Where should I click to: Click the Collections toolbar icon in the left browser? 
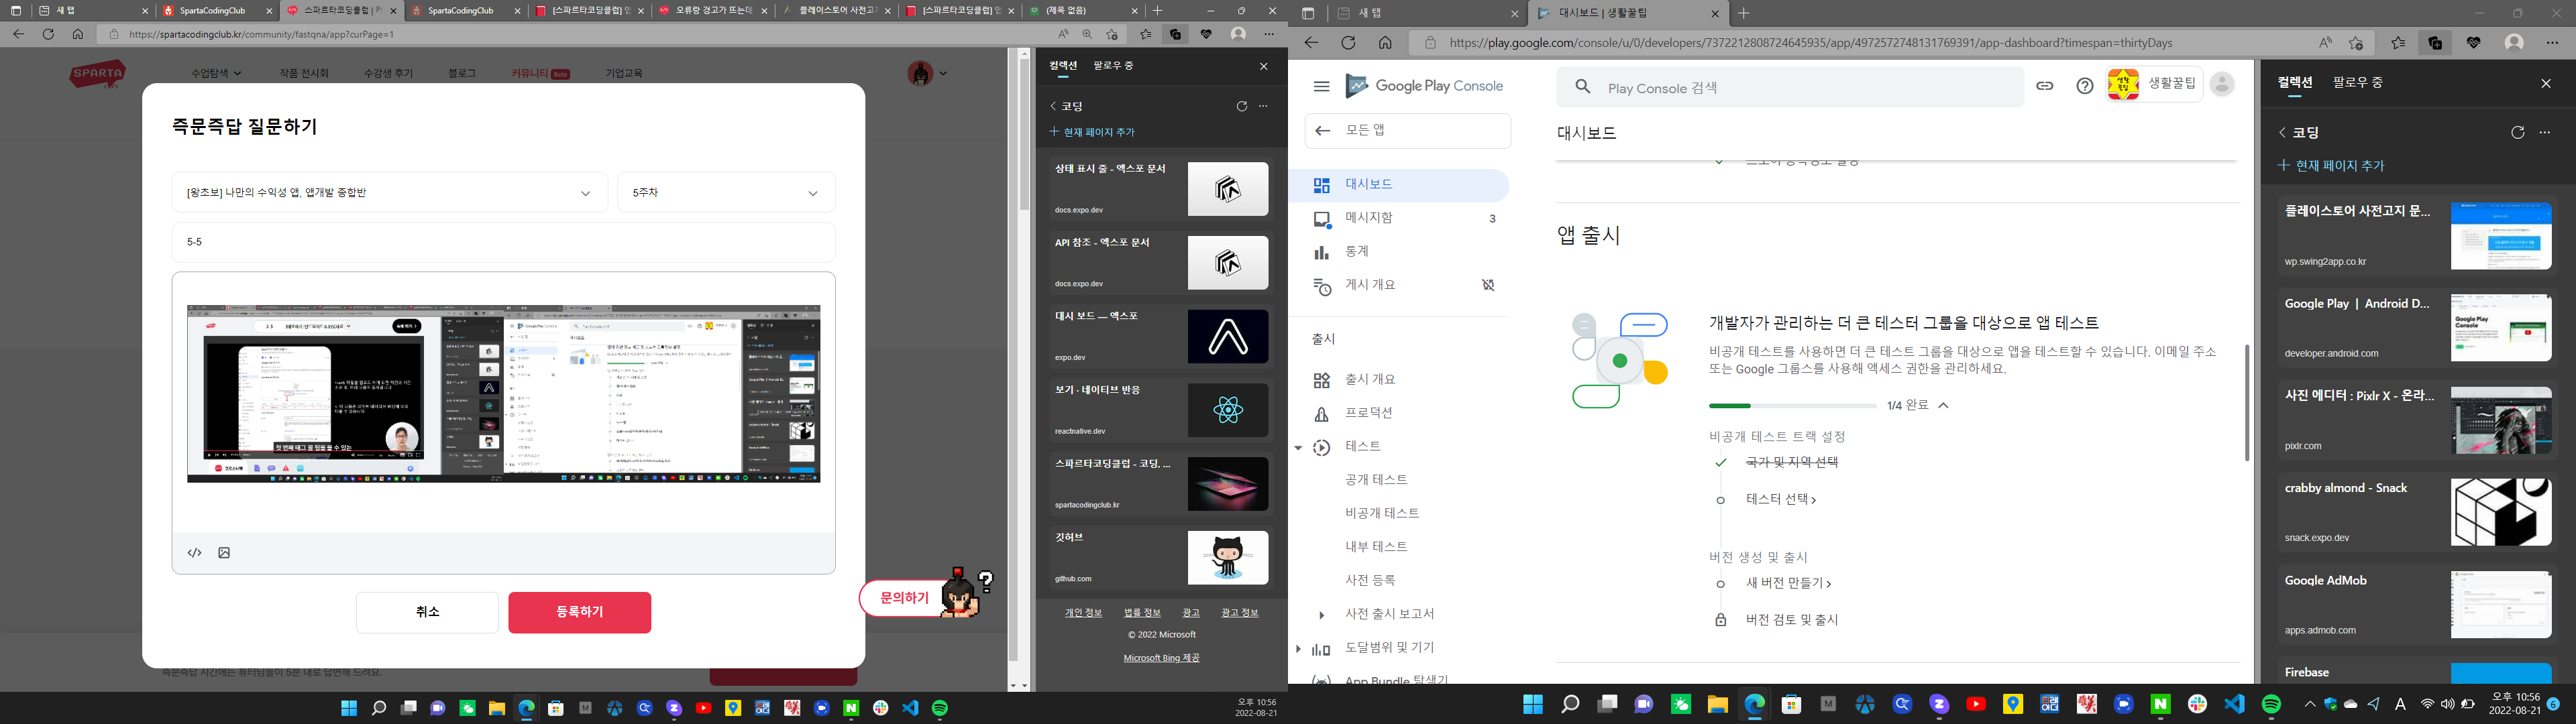(1175, 34)
